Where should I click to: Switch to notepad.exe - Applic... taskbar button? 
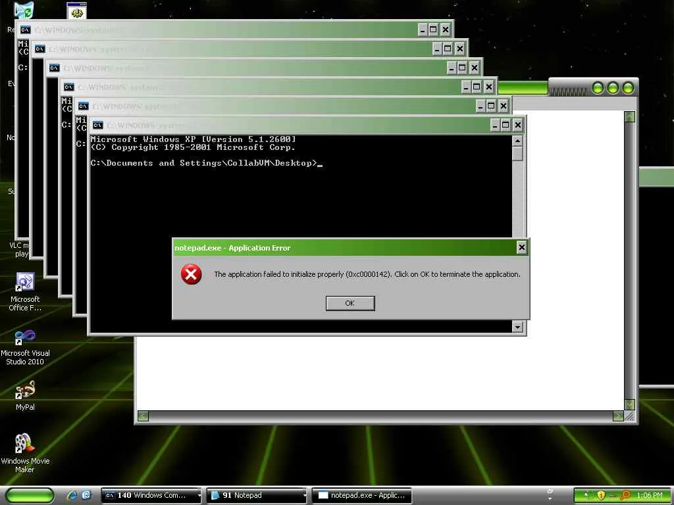362,496
